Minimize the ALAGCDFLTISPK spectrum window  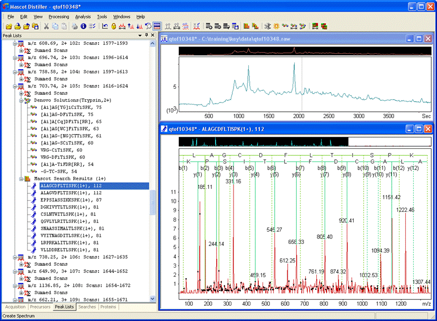point(410,129)
